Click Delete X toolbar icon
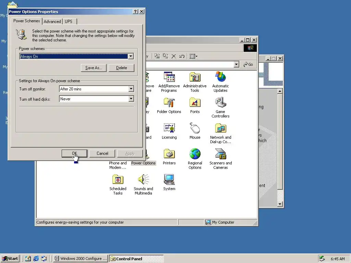This screenshot has height=263, width=351. 174,56
